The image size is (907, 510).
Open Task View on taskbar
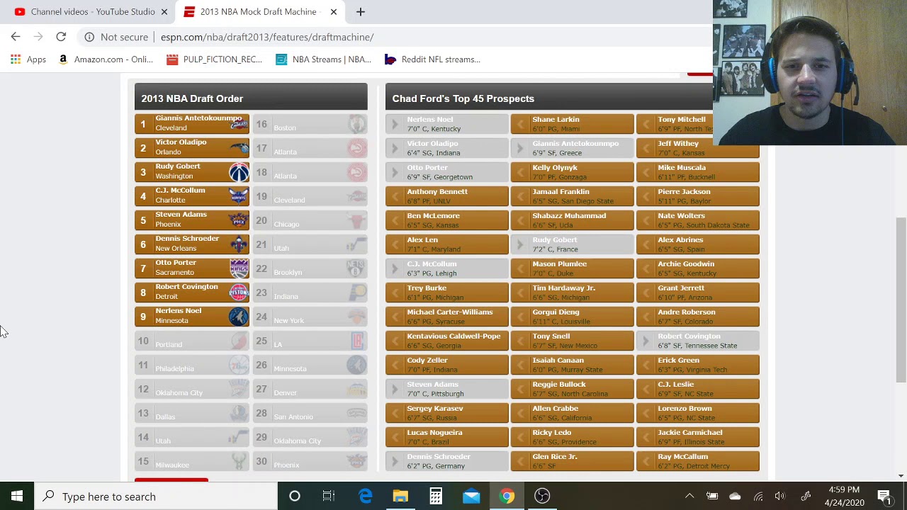click(329, 497)
